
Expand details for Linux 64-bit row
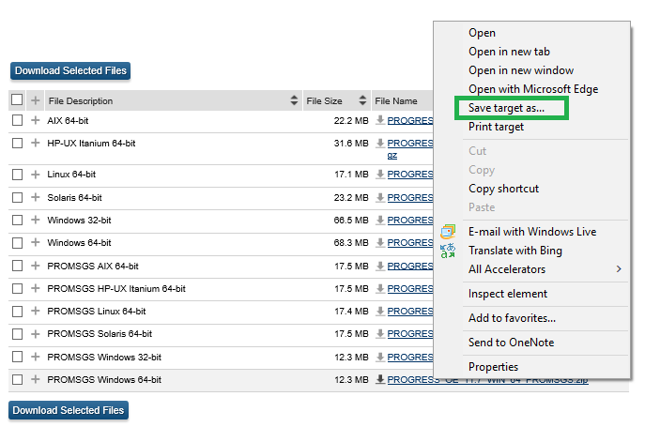coord(36,175)
